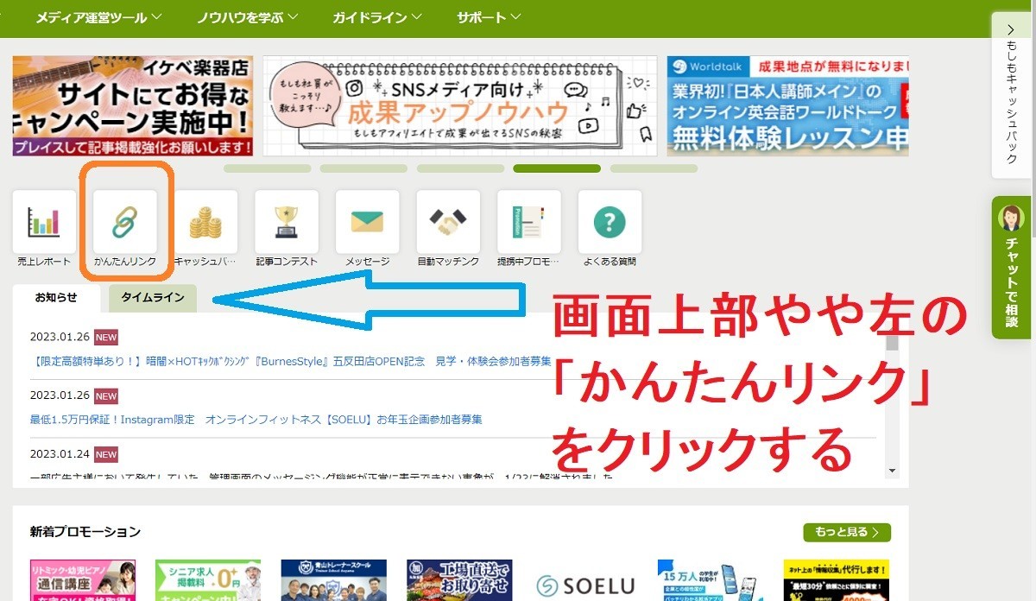Viewport: 1036px width, 601px height.
Task: Switch to the タイムライン tab
Action: click(152, 296)
